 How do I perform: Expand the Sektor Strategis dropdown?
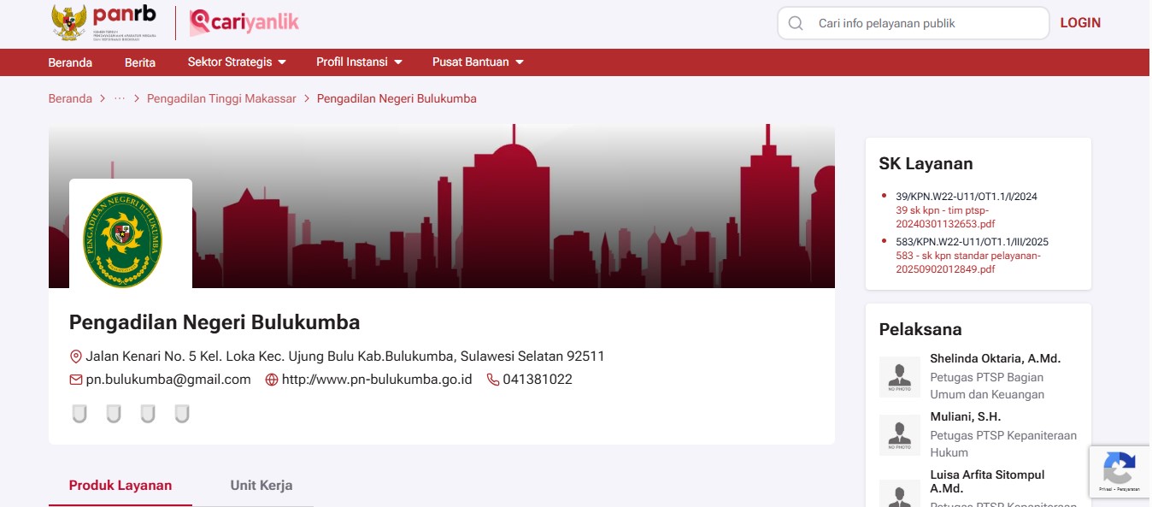coord(237,62)
